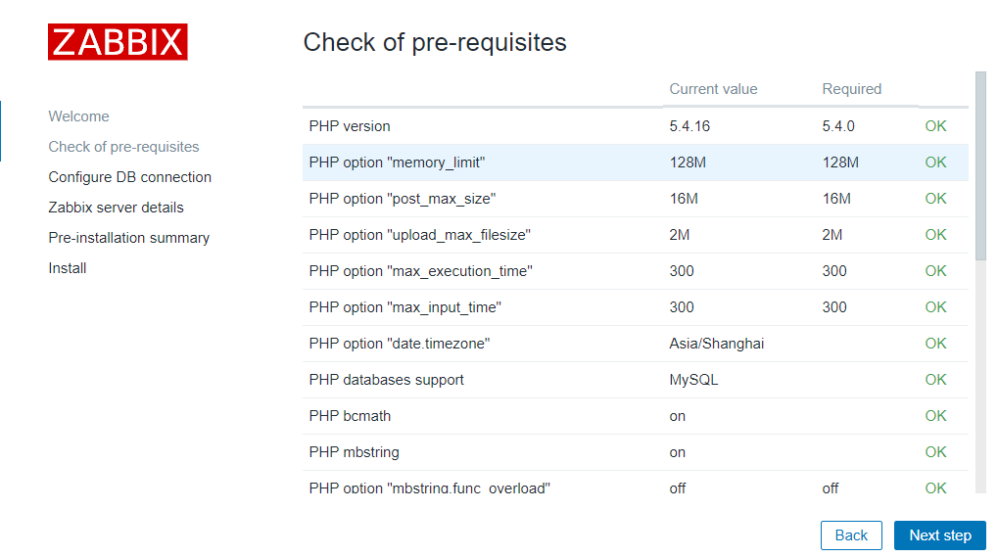Click the MySQL databases support value

pos(693,380)
